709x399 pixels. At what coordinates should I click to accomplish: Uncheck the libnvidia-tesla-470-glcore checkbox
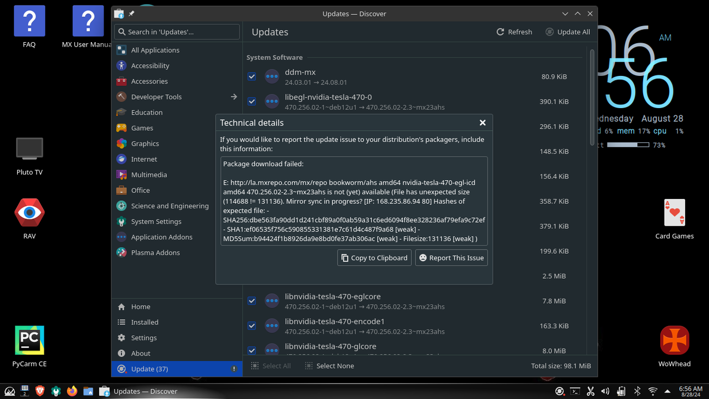tap(251, 350)
